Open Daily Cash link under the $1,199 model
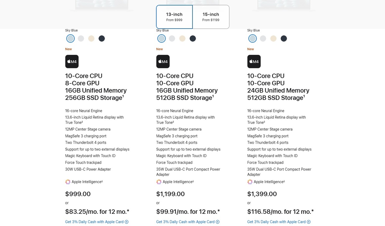 185,222
